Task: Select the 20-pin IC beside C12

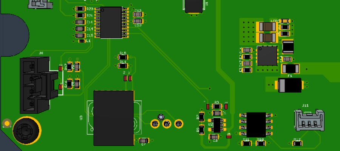Action: (111, 22)
